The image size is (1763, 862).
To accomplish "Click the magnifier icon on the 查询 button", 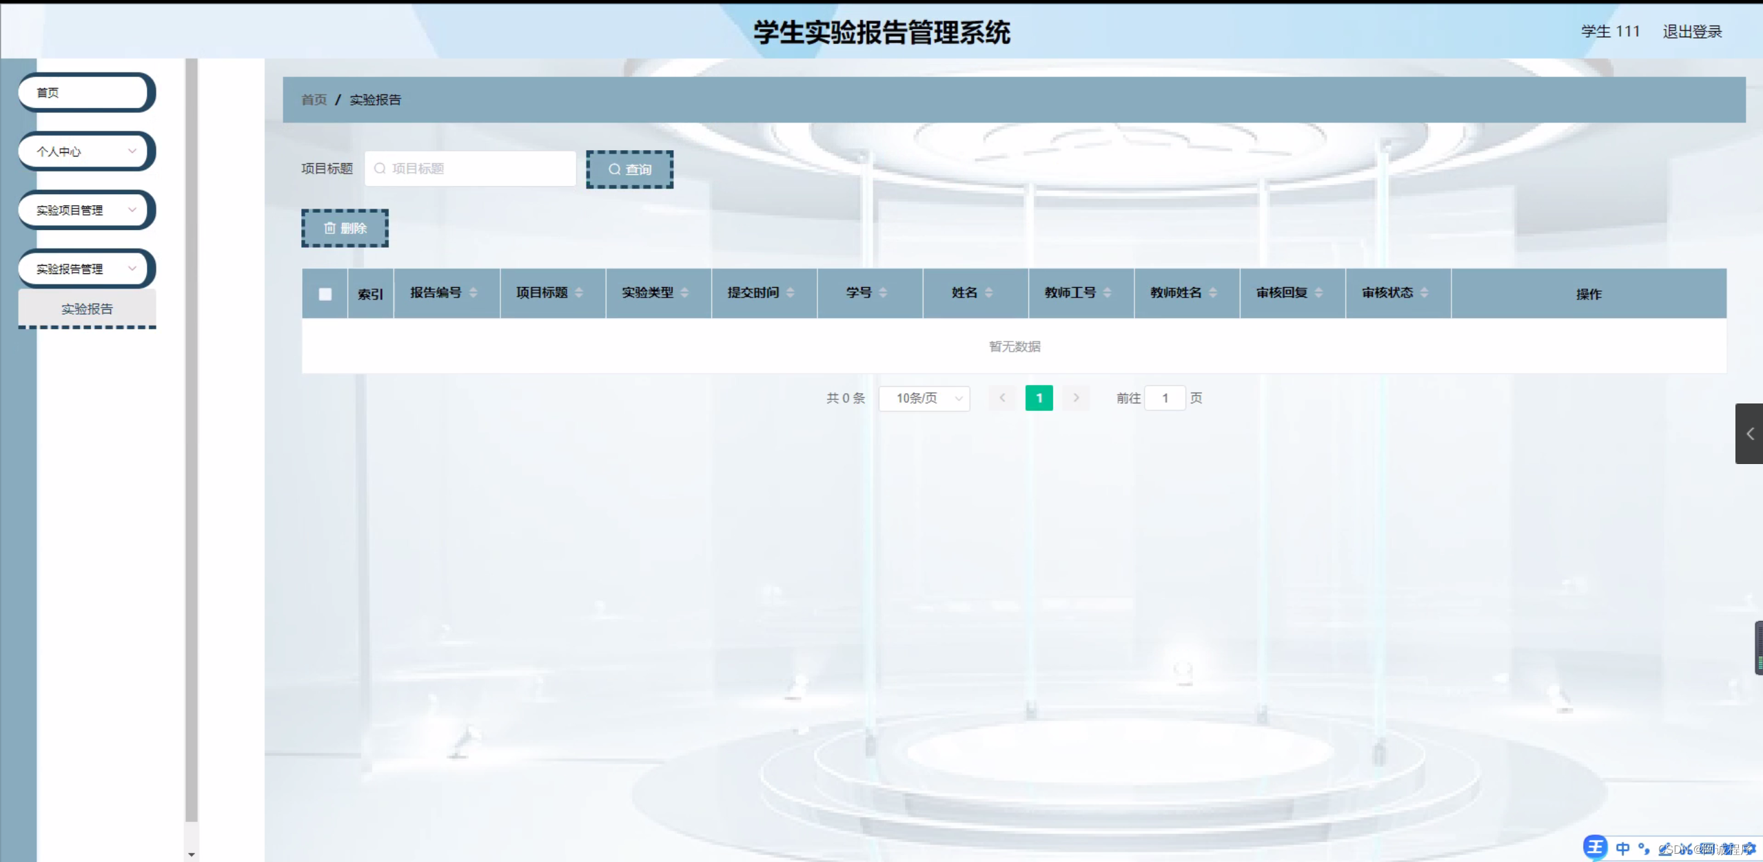I will click(615, 169).
